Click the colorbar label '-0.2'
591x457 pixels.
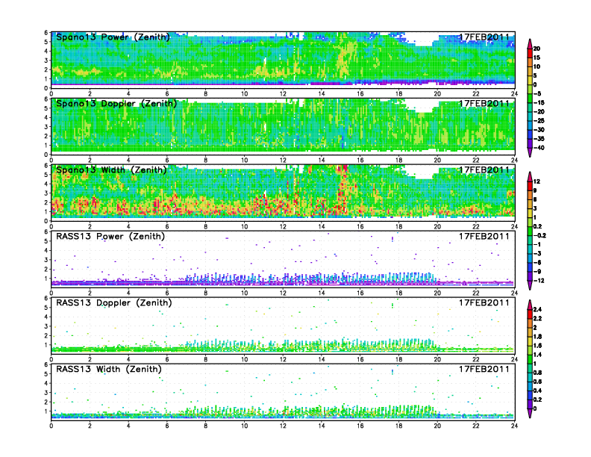point(540,236)
